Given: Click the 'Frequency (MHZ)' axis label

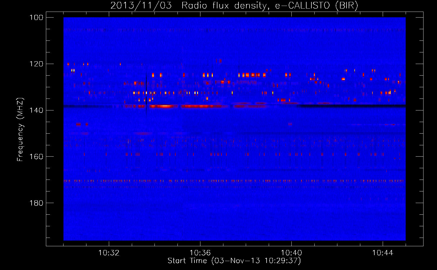Looking at the screenshot, I should pos(21,129).
